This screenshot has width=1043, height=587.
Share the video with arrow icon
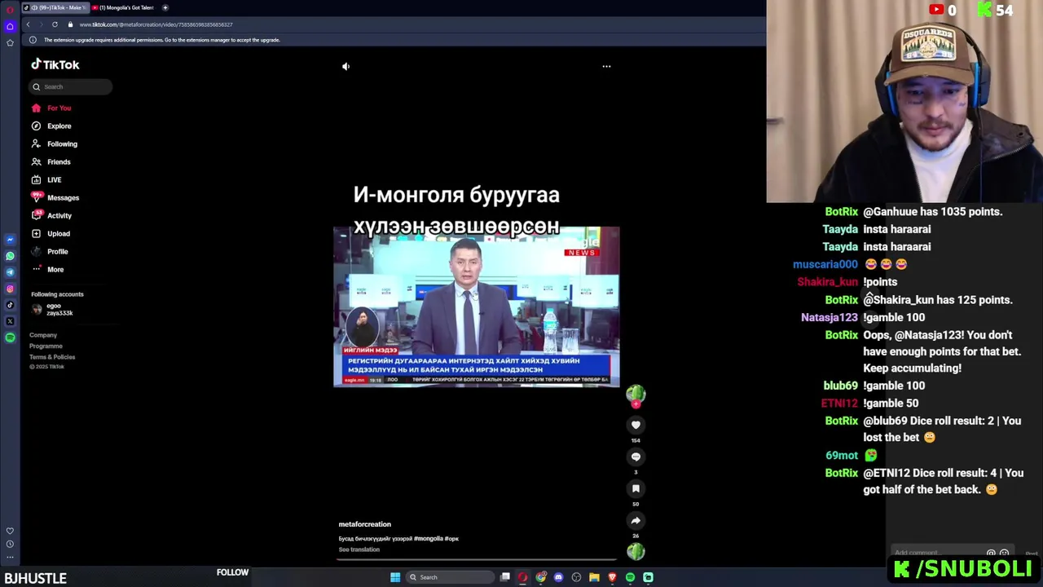click(x=636, y=520)
